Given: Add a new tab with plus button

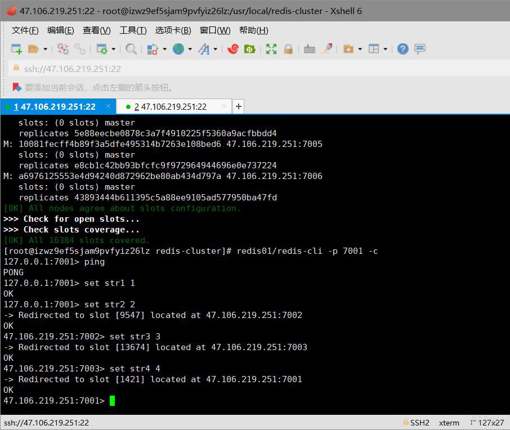Looking at the screenshot, I should [x=239, y=106].
